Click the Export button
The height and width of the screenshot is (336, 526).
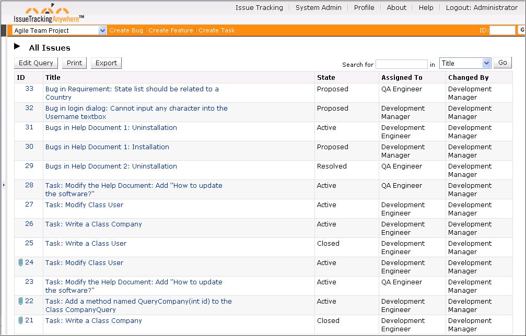[107, 63]
